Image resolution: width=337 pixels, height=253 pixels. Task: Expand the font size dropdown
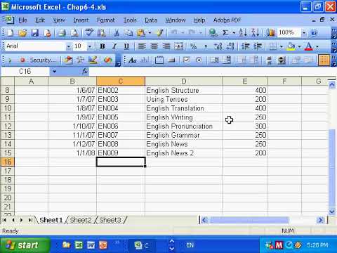(x=90, y=46)
